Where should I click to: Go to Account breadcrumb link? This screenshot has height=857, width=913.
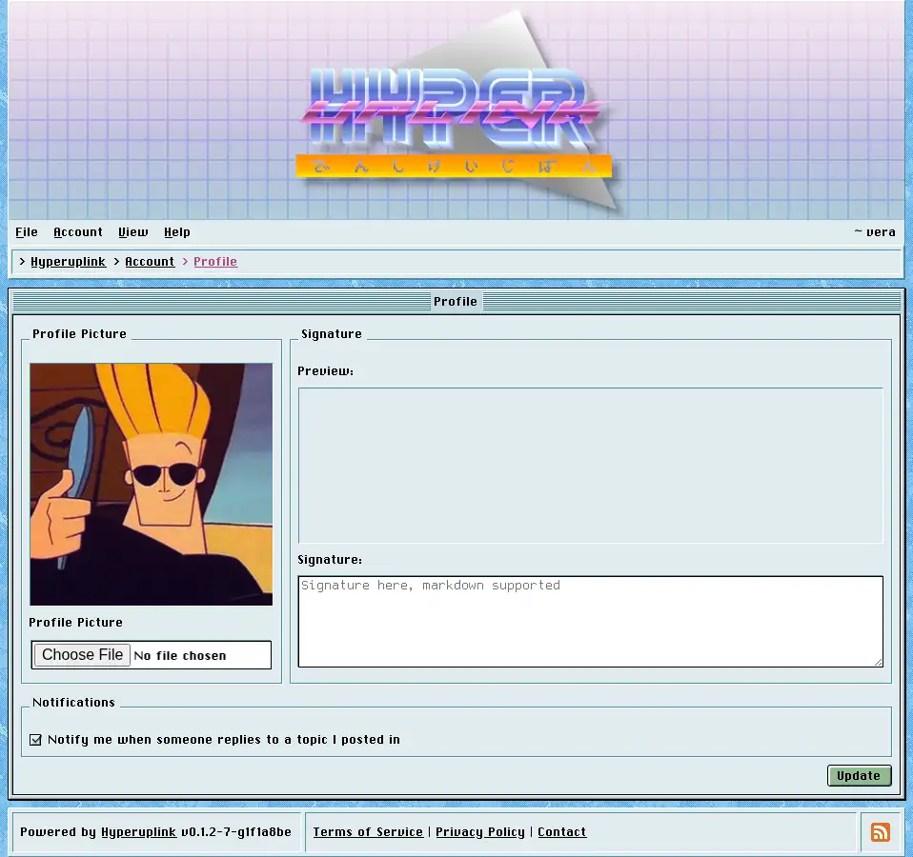coord(150,262)
